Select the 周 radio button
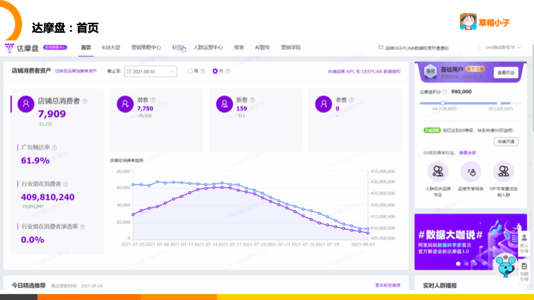 [x=190, y=71]
